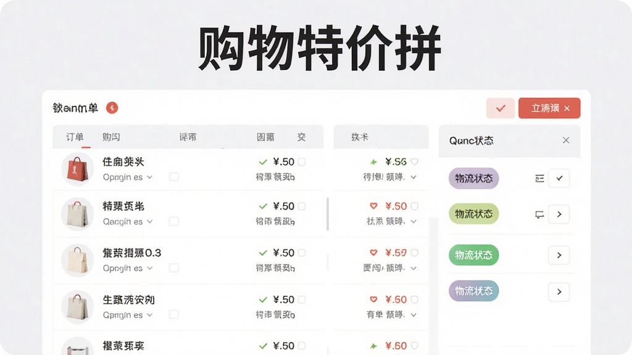Click the green checkmark in the 0.3 row

[263, 253]
